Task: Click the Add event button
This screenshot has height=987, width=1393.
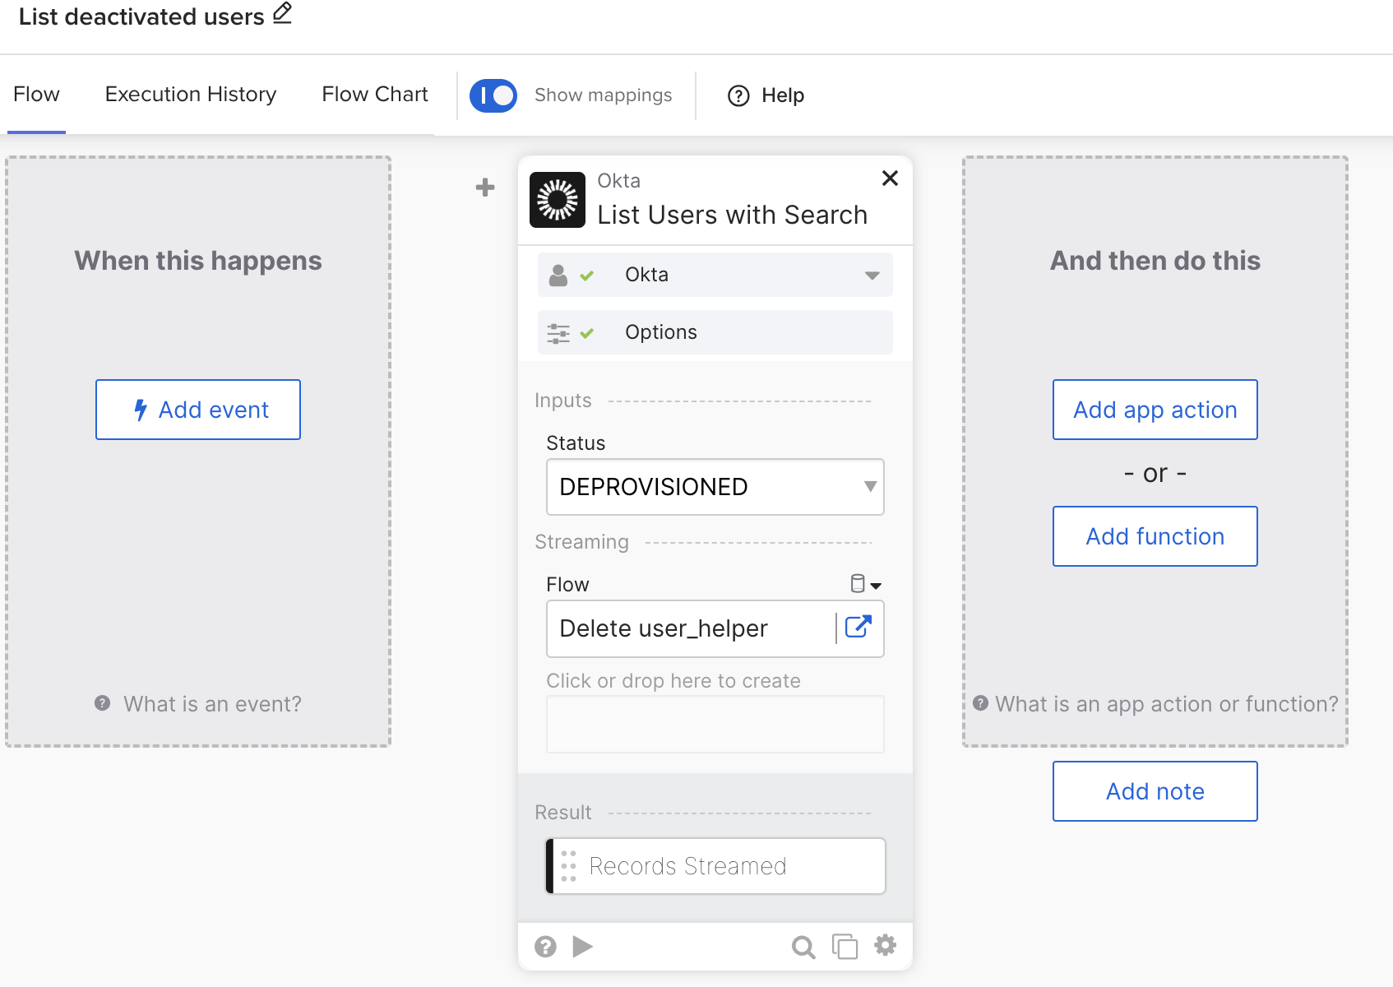Action: pyautogui.click(x=198, y=410)
